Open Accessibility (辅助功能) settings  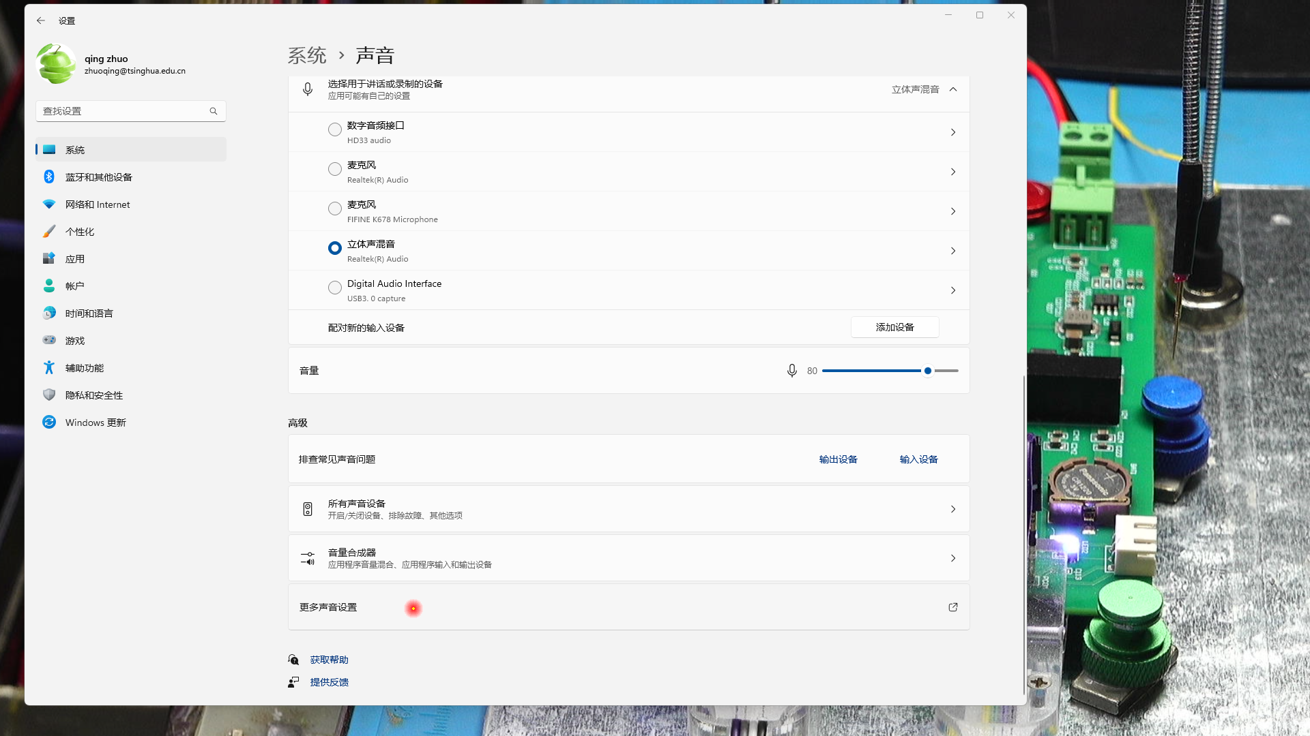click(84, 368)
